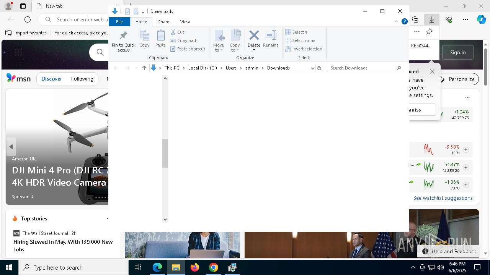Screen dimensions: 490x275
Task: Add the +1.47% stock to watchlist
Action: pyautogui.click(x=466, y=167)
